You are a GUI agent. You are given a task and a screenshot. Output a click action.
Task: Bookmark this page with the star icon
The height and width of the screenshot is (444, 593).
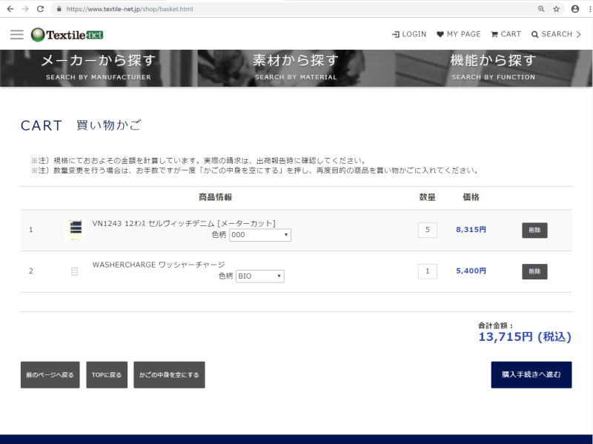[x=557, y=9]
